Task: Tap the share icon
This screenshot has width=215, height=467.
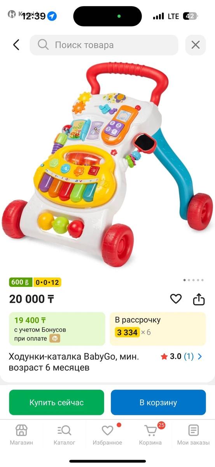Action: pos(199,299)
